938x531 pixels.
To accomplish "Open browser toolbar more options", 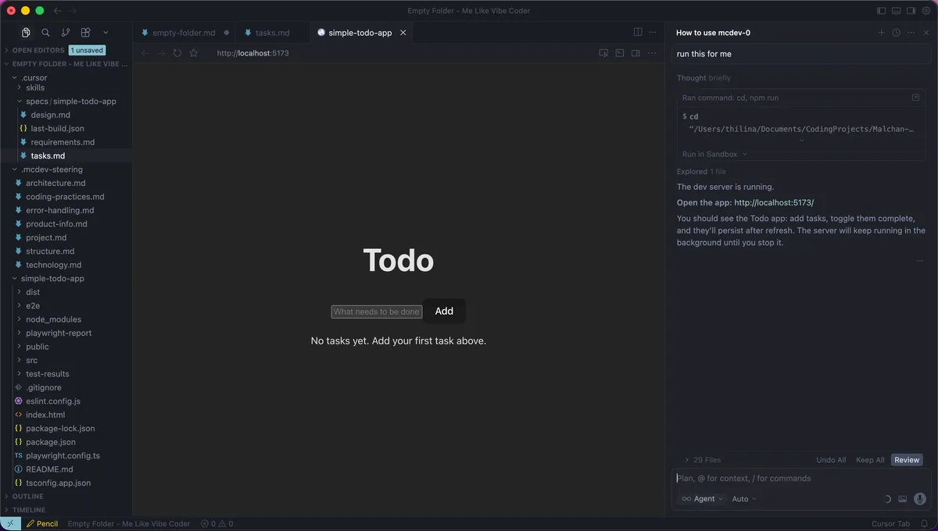I will tap(652, 53).
